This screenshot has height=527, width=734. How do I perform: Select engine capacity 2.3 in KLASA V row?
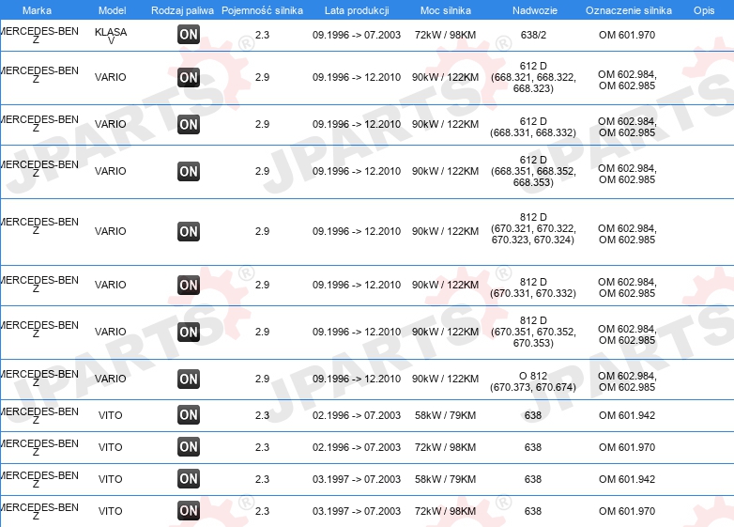pyautogui.click(x=262, y=35)
